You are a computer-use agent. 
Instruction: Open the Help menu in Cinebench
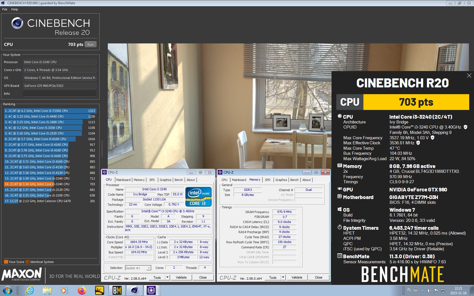tap(15, 9)
